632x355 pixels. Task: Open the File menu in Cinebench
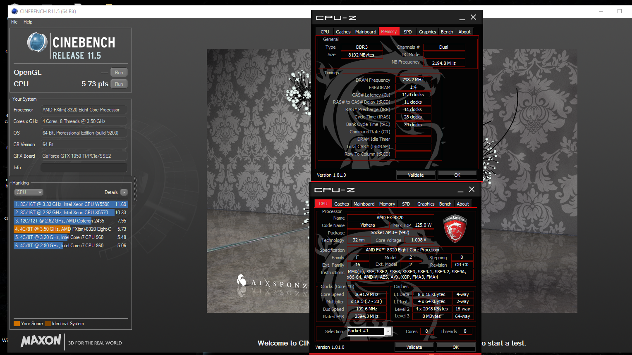14,22
